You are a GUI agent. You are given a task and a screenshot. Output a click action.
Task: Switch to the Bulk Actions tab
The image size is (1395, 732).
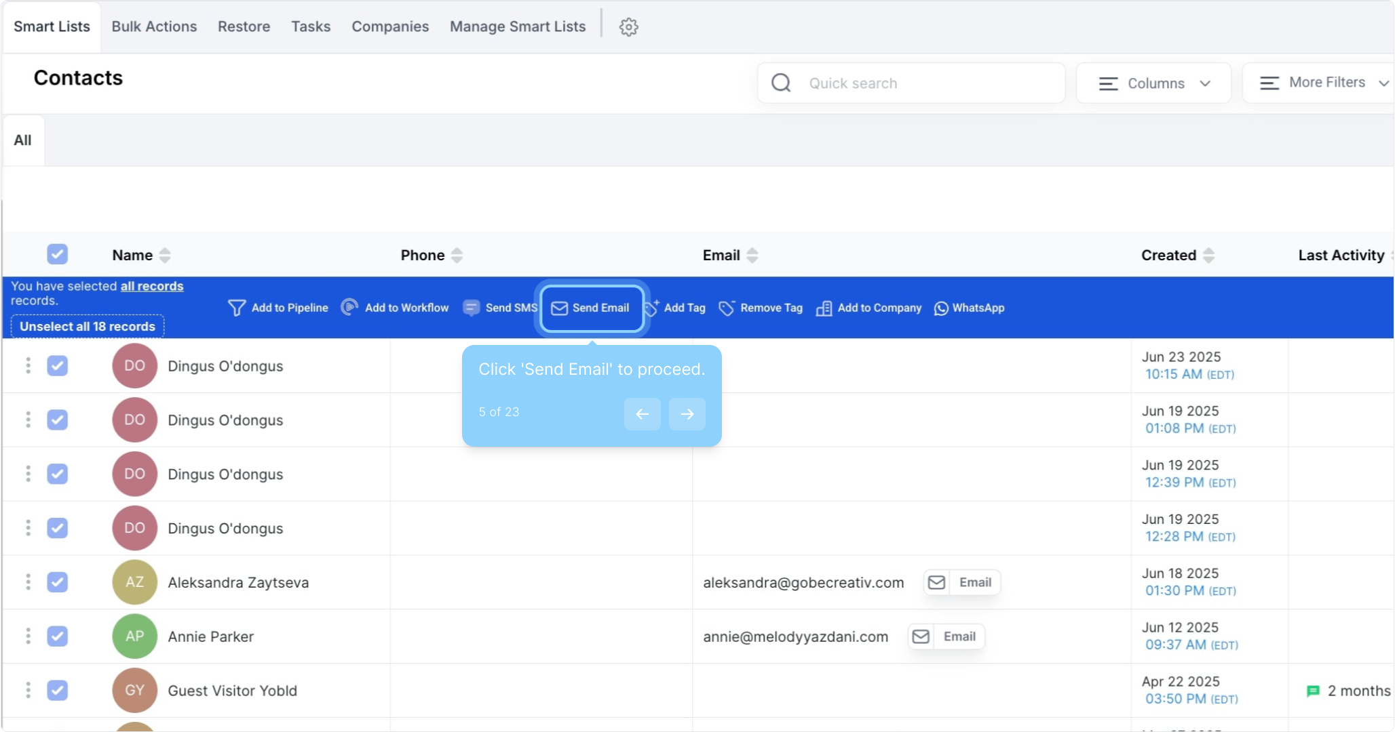pos(154,26)
